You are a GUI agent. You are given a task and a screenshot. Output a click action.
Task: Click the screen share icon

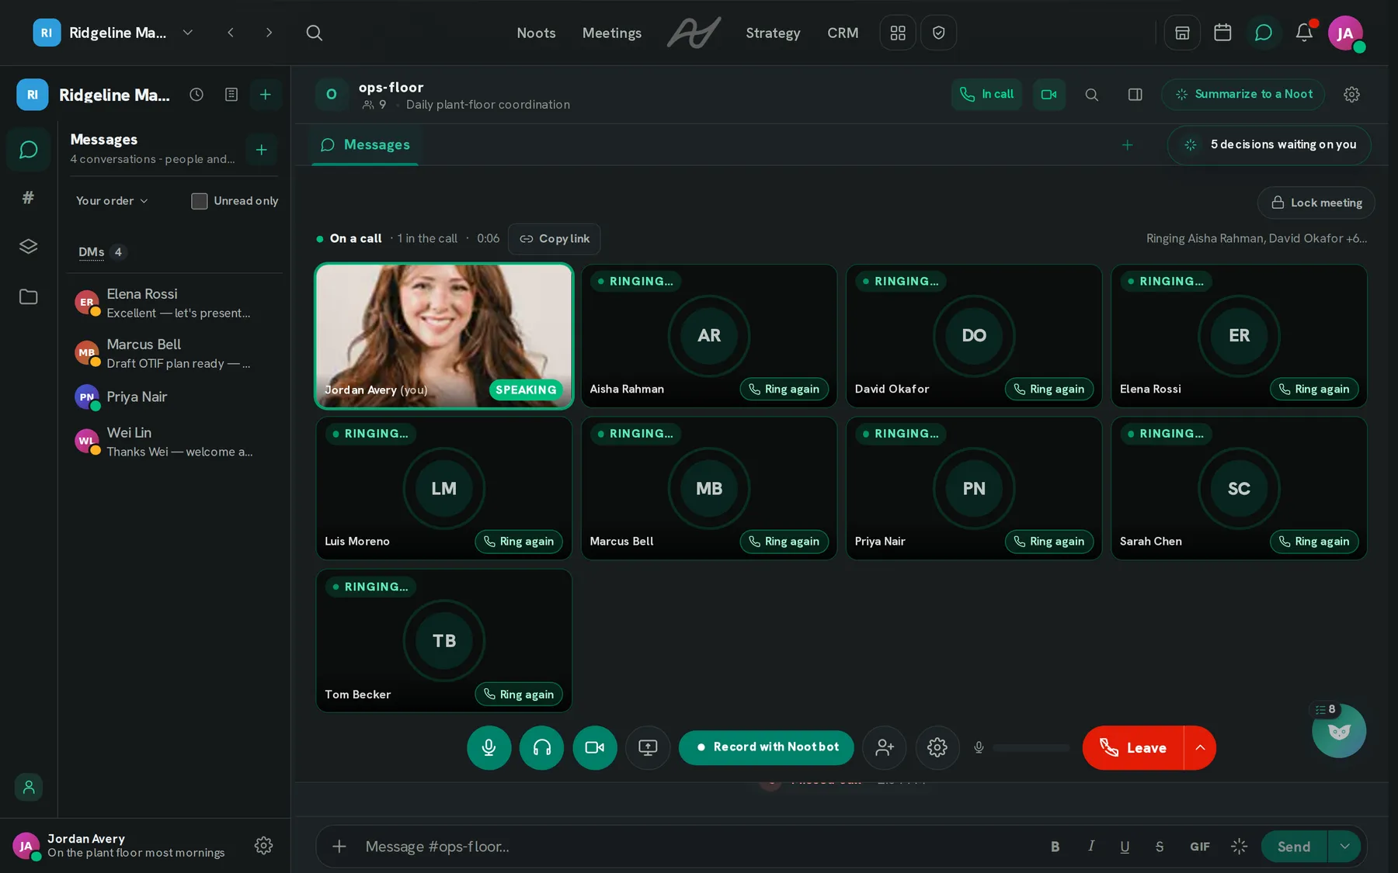click(648, 747)
